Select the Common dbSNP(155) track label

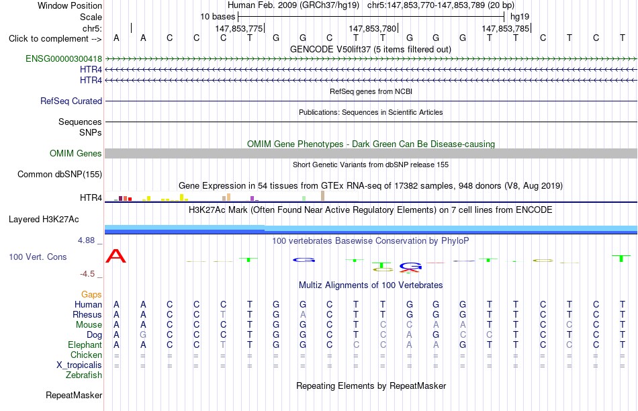click(60, 174)
